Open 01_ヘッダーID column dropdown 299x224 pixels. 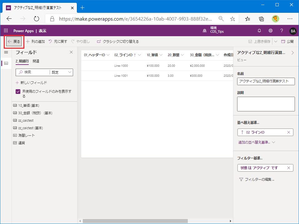[108, 55]
